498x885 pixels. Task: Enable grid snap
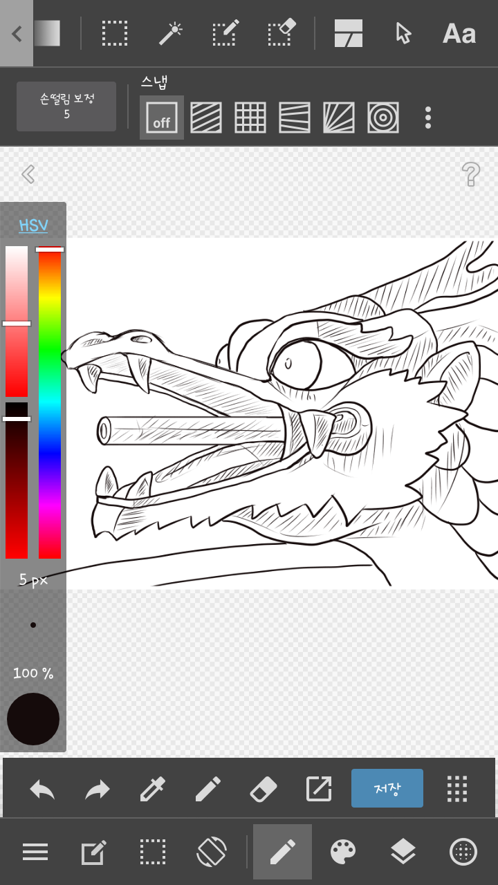pyautogui.click(x=250, y=118)
